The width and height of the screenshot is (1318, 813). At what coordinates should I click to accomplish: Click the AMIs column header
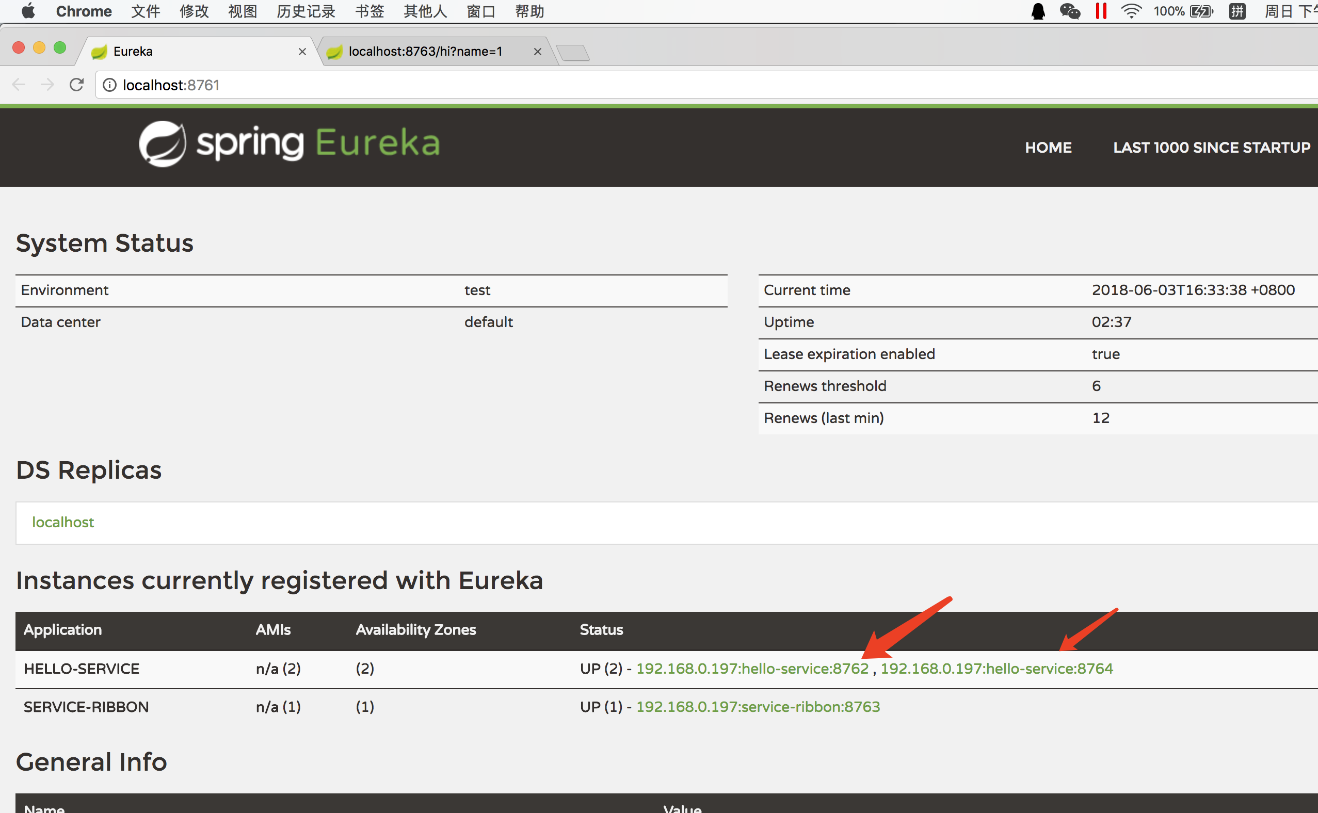point(273,630)
